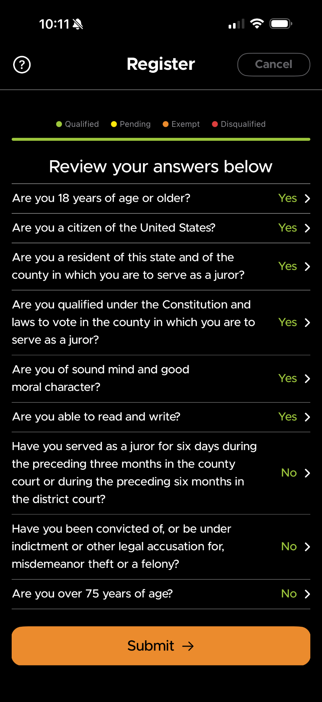Expand chevron for prior juror service question
Image resolution: width=322 pixels, height=702 pixels.
[307, 473]
